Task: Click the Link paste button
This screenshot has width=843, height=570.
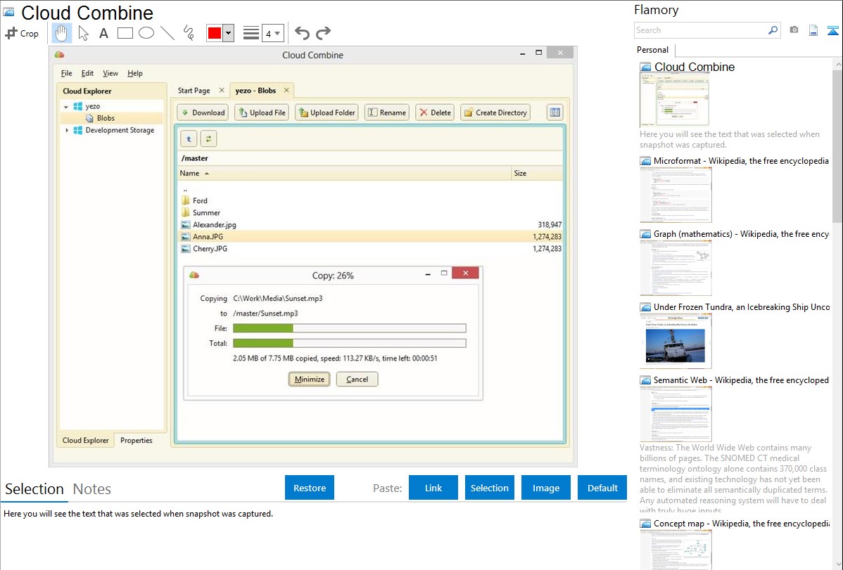Action: (x=433, y=488)
